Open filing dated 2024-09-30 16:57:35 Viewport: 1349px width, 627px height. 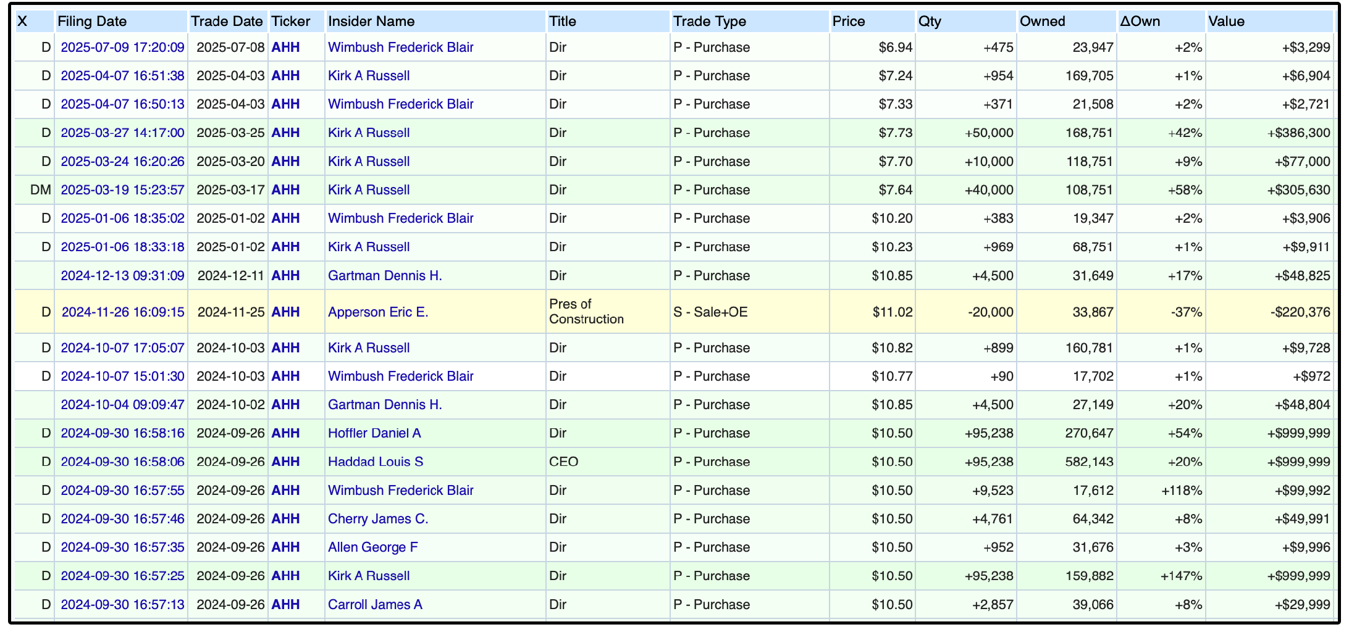(122, 547)
